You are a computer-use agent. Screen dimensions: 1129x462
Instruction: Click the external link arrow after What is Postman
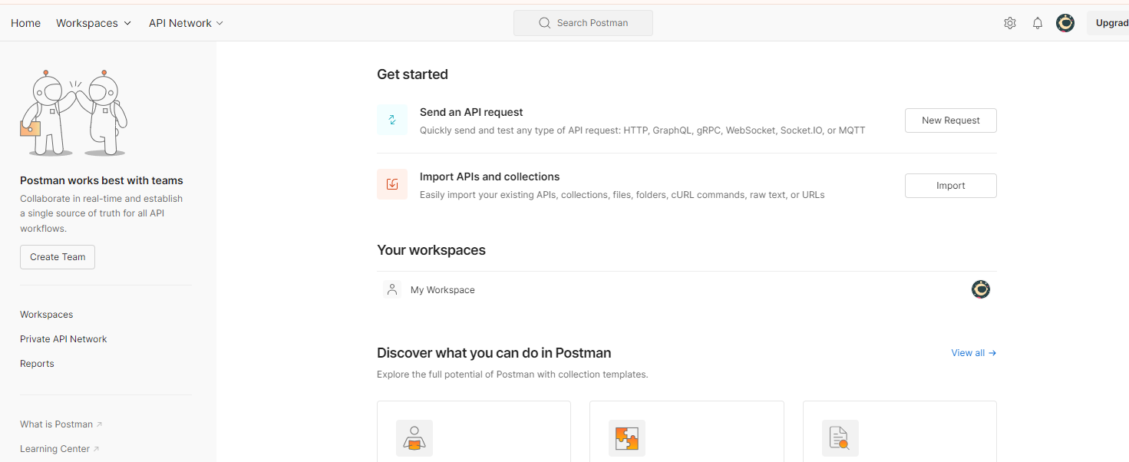(x=99, y=424)
